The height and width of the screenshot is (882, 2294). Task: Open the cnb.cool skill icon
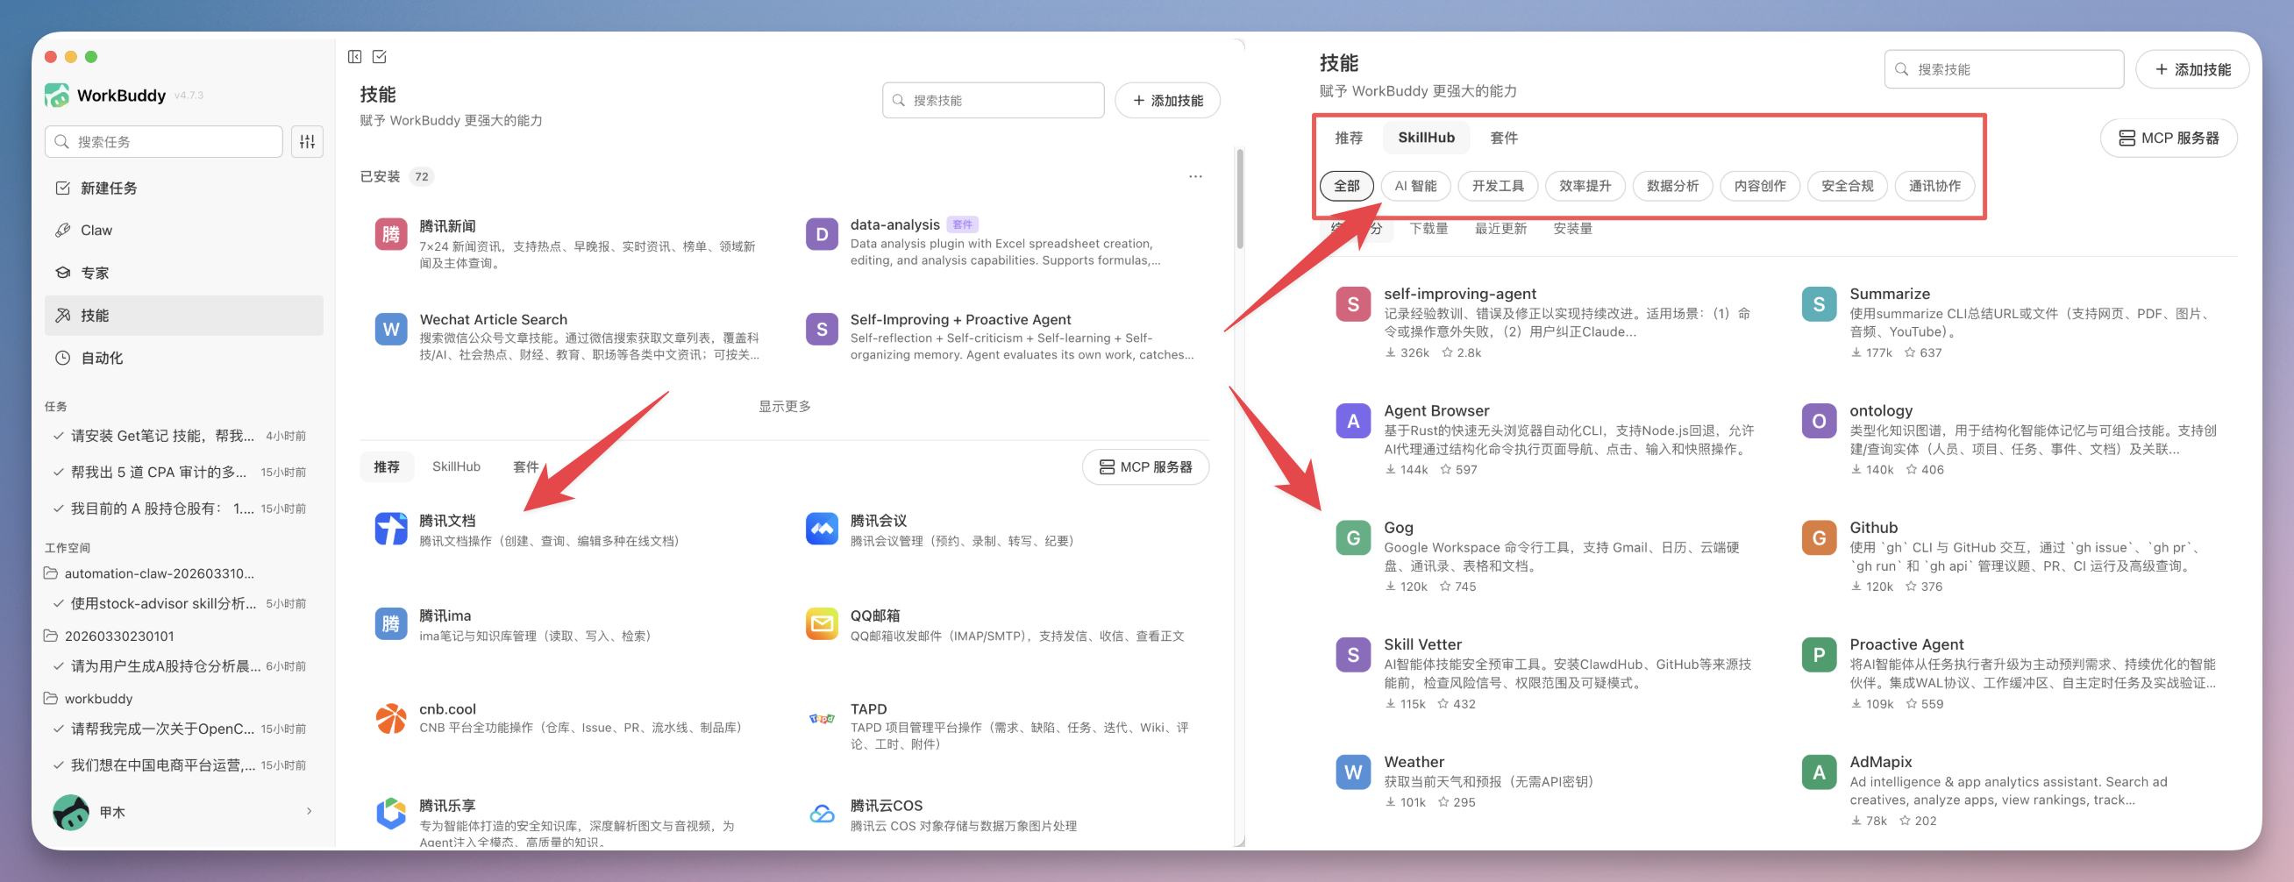coord(391,718)
